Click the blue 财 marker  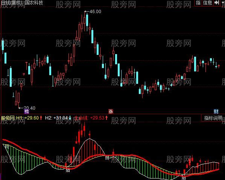click(x=216, y=112)
